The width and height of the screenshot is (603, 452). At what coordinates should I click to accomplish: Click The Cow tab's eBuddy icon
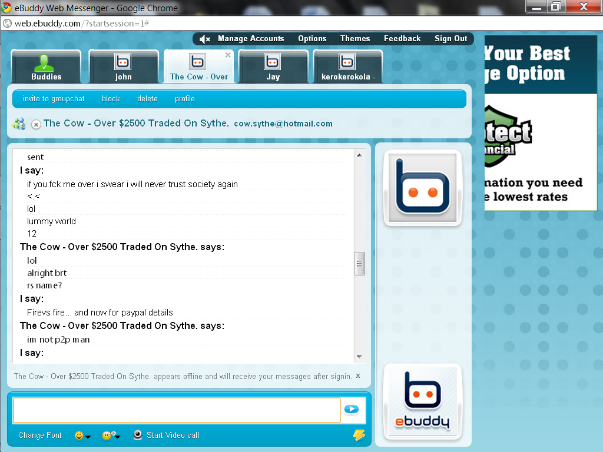tap(198, 61)
